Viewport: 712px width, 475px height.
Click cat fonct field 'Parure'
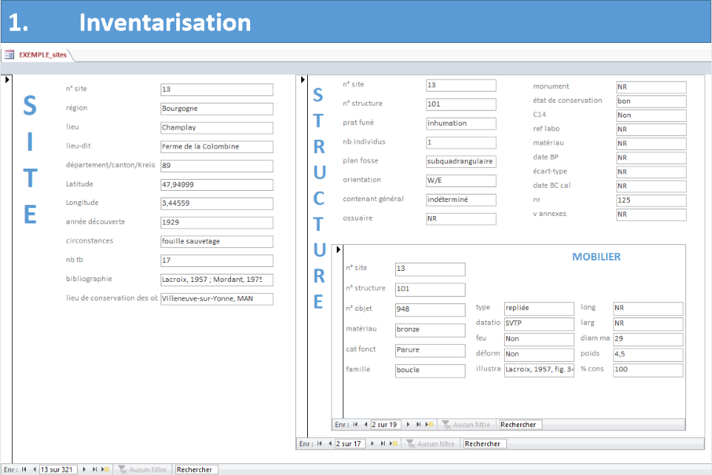coord(431,350)
